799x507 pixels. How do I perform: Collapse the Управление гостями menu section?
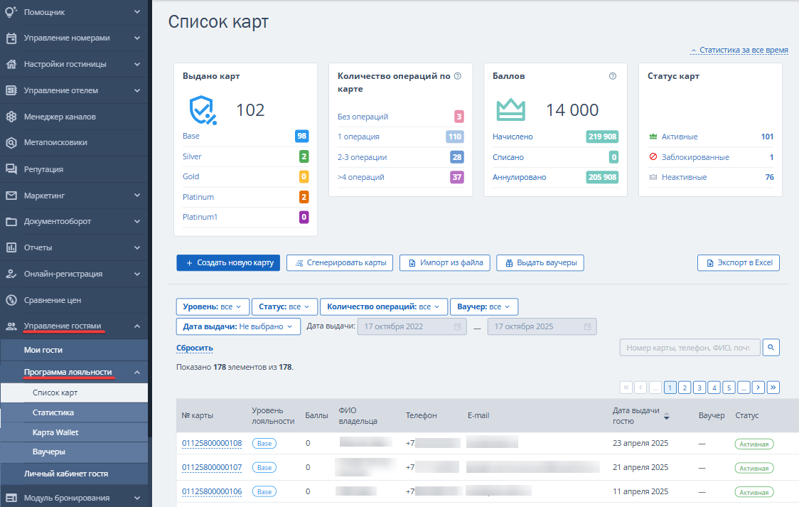137,326
